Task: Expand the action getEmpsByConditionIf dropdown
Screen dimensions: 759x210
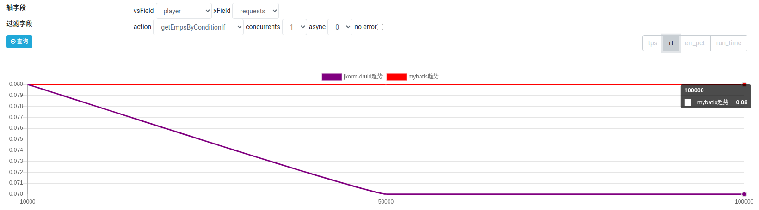Action: click(198, 27)
